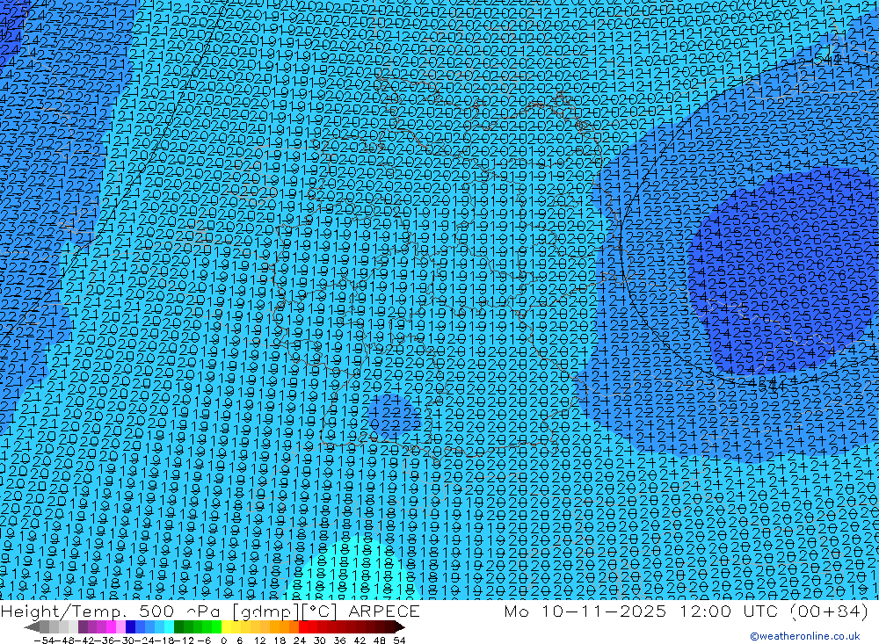Pick the bright red swatch above 24 label
This screenshot has width=879, height=644.
[x=303, y=626]
